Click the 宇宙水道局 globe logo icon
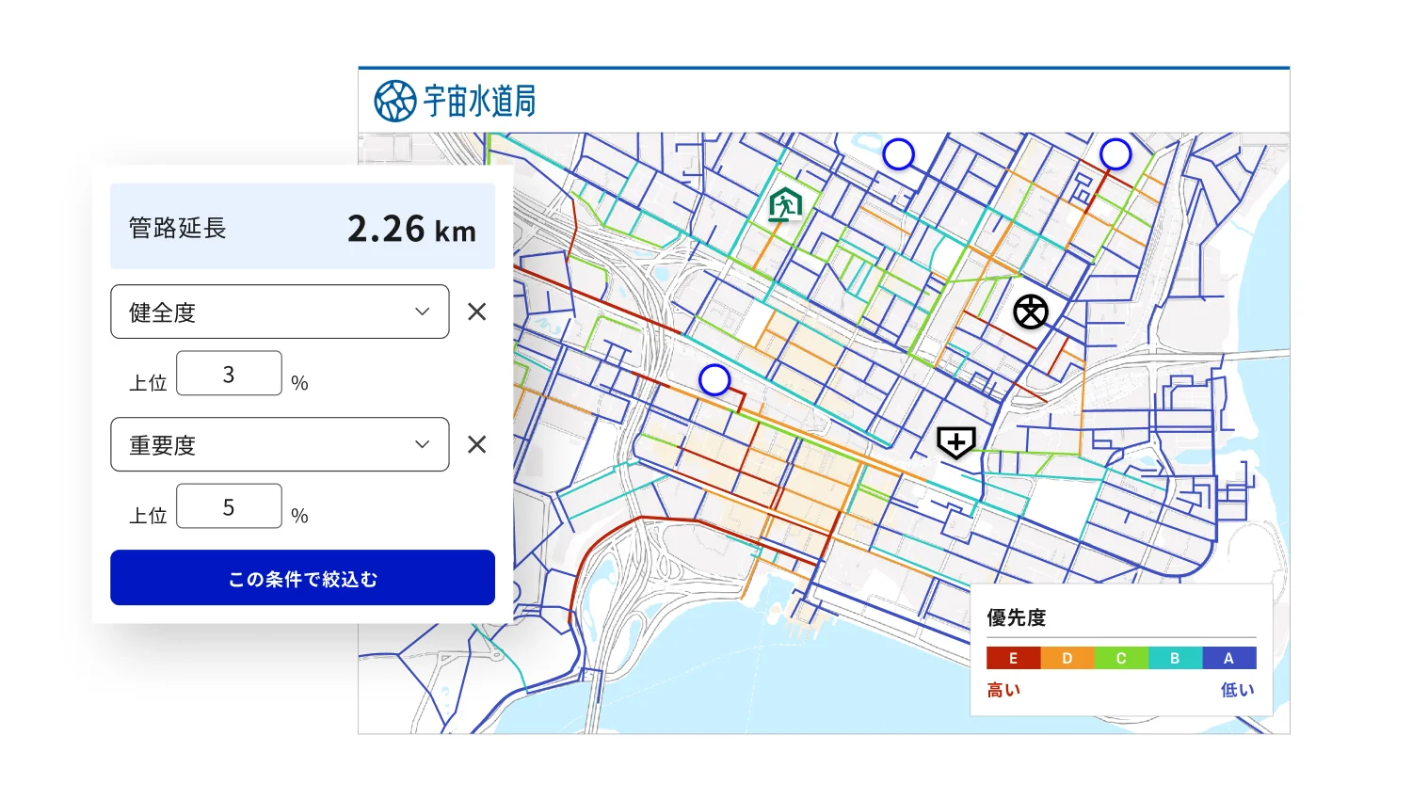Screen dimensions: 1412x800 point(395,101)
